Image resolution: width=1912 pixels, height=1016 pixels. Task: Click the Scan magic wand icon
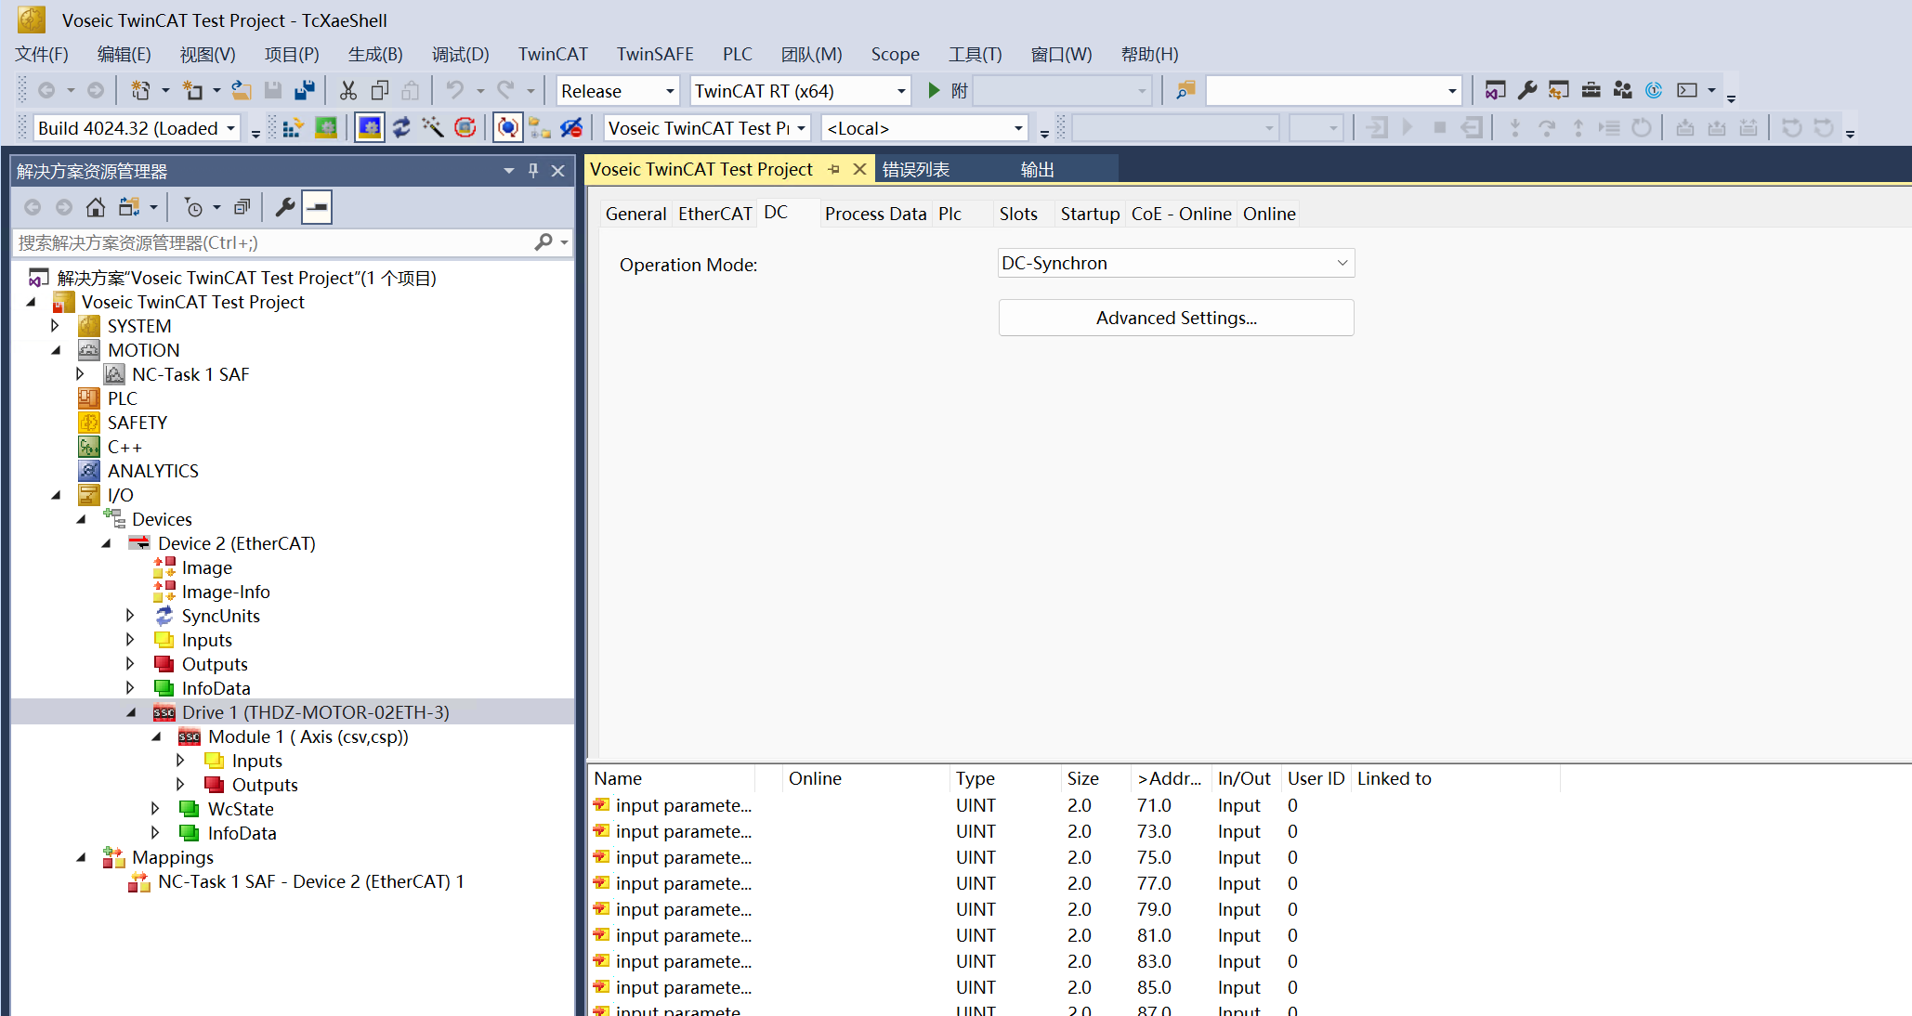pos(433,128)
